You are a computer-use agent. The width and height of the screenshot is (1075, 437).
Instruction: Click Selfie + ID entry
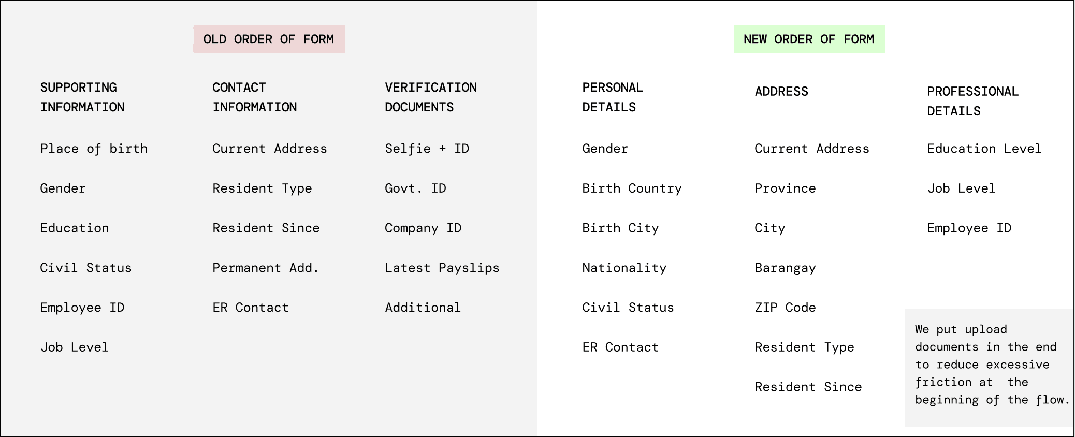click(x=427, y=149)
